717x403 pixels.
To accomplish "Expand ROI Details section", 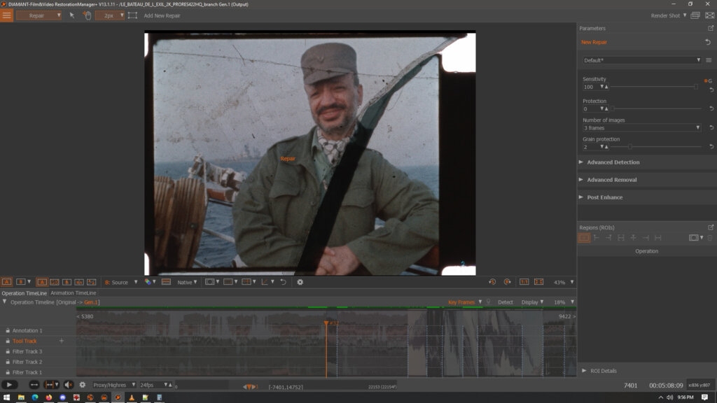I will point(603,371).
